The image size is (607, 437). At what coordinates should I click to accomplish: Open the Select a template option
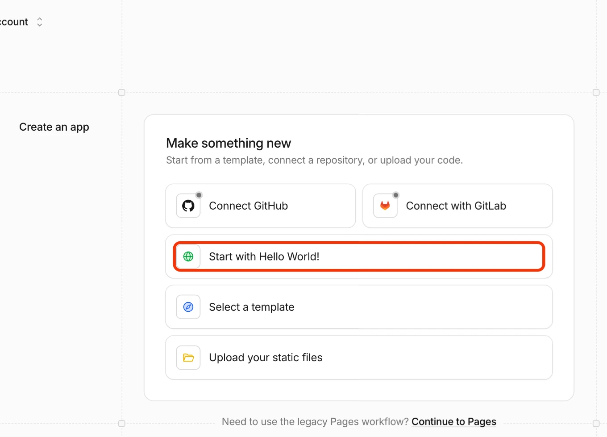[359, 307]
